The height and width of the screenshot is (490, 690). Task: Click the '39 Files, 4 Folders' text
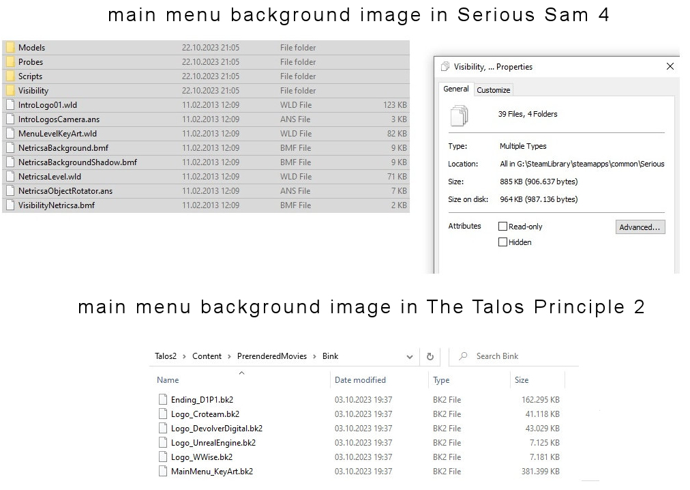pos(528,114)
